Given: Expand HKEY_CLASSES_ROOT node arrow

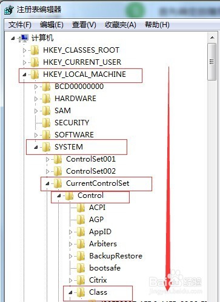Looking at the screenshot, I should (x=24, y=50).
